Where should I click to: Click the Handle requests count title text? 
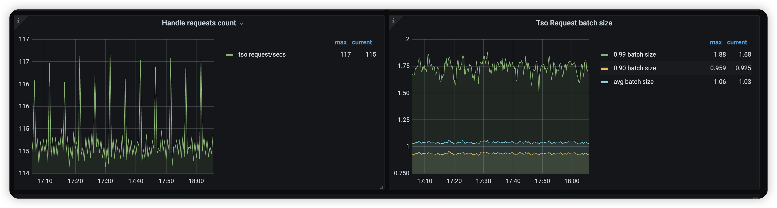[x=199, y=23]
